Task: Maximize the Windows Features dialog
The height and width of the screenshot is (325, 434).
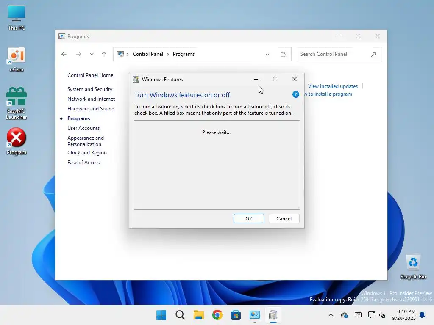Action: [275, 79]
